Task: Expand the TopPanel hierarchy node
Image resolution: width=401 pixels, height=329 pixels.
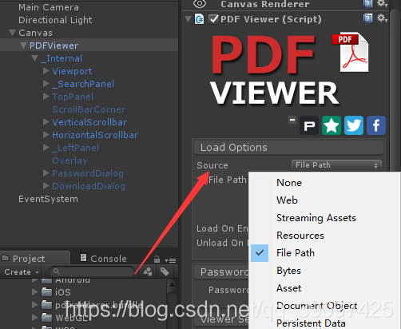Action: coord(46,96)
